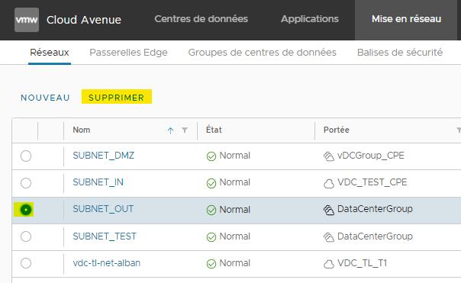Open the Passerelles Edge tab
461x283 pixels.
point(128,53)
